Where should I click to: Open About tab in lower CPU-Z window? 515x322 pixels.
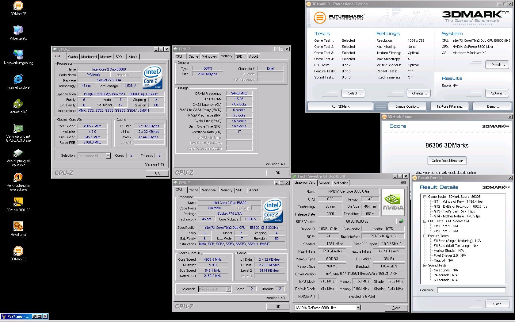[x=254, y=190]
